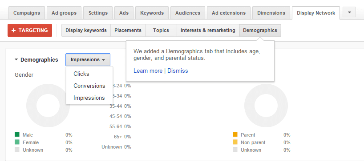This screenshot has width=364, height=161.
Task: Open Interests & remarketing sub-tab
Action: point(208,30)
